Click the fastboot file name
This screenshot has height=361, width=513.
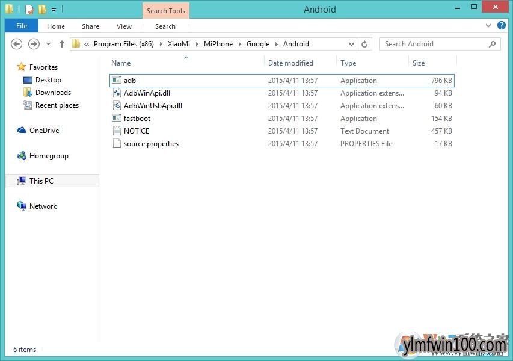click(x=137, y=118)
